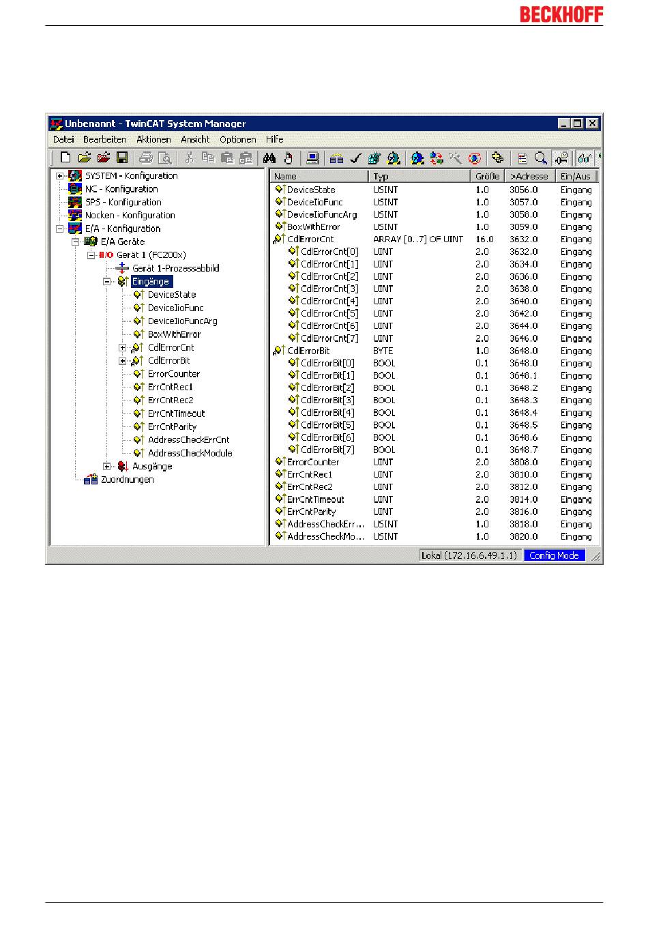Sort list by Größe column header

coord(488,176)
